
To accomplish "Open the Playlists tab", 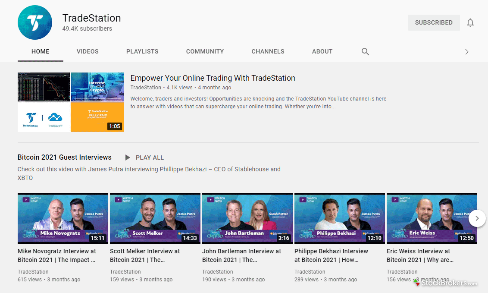I will coord(142,51).
